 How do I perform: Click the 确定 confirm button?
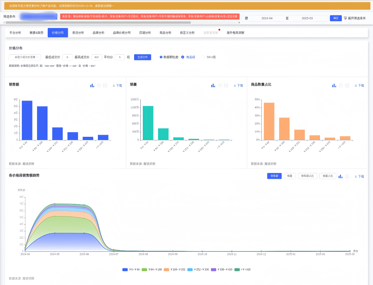pos(336,18)
